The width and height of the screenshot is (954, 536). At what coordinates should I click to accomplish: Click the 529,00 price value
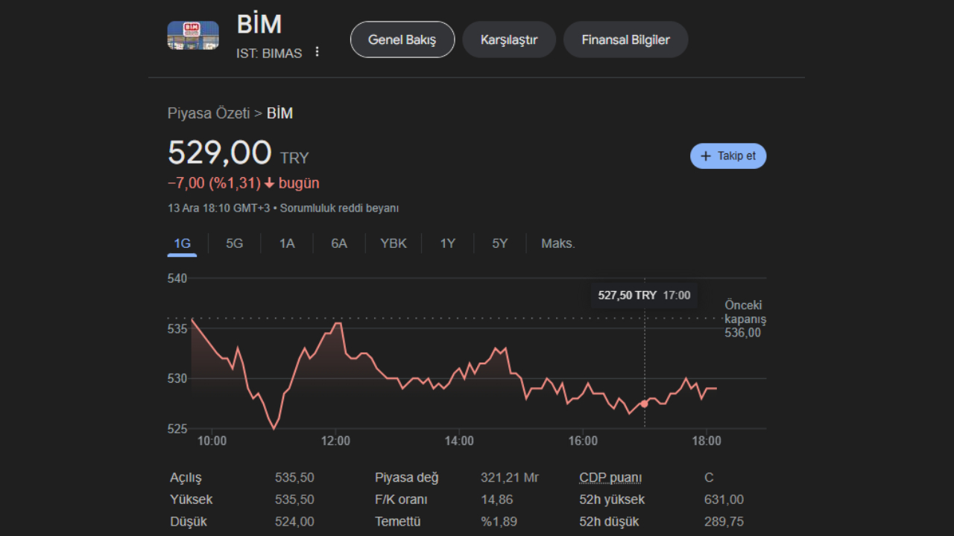[220, 153]
